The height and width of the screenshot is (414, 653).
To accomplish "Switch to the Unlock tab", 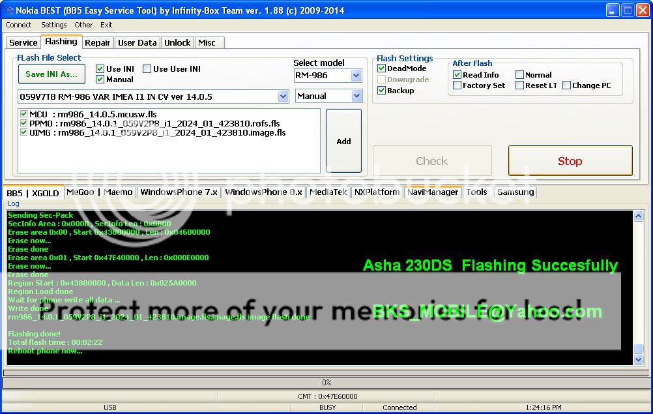I will click(177, 42).
